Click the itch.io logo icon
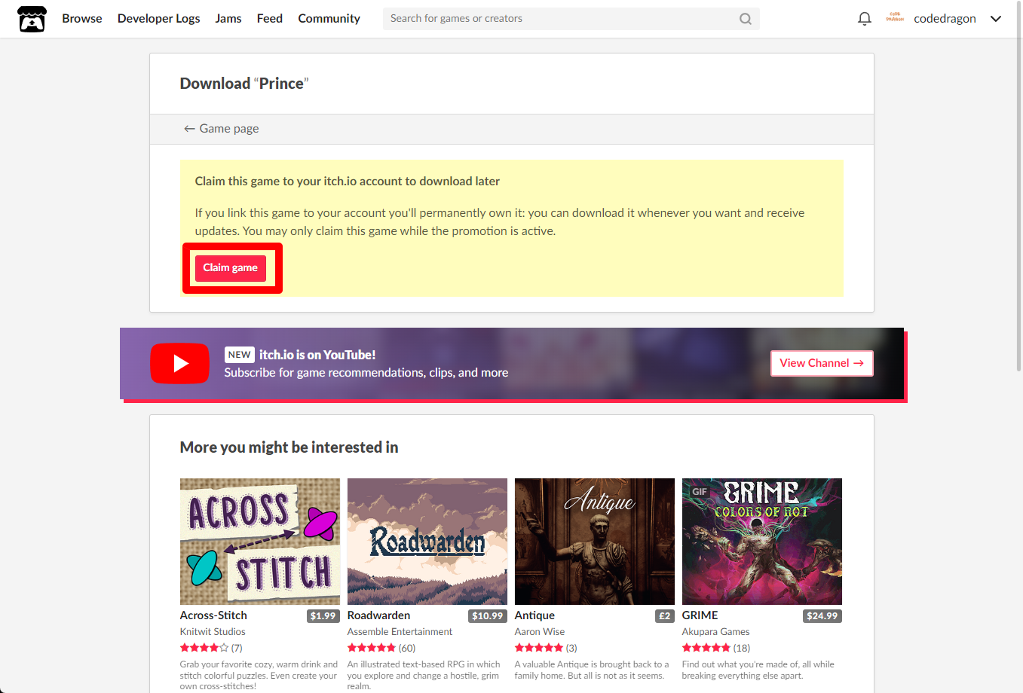The image size is (1023, 693). [32, 19]
